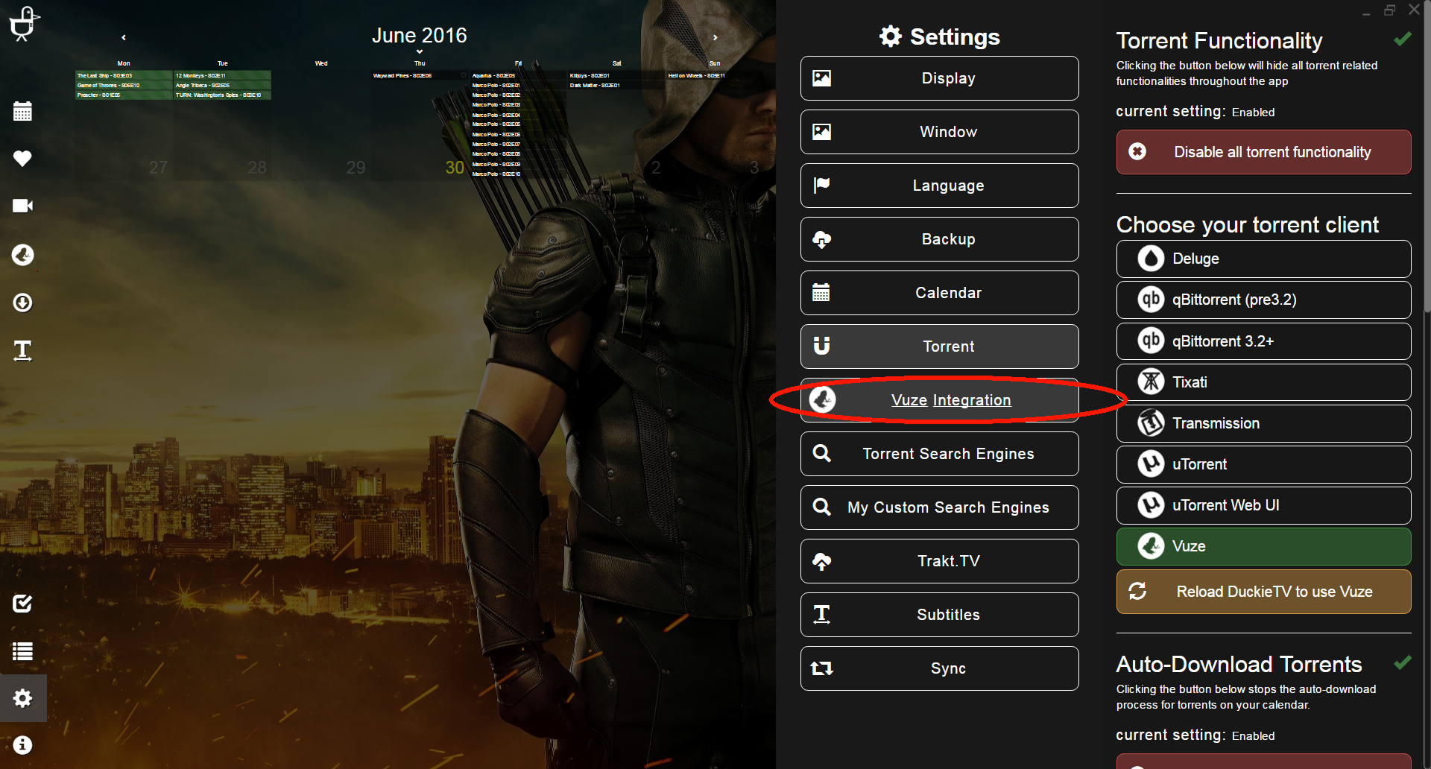The width and height of the screenshot is (1431, 769).
Task: Click the DuckieTV duck logo
Action: 23,23
